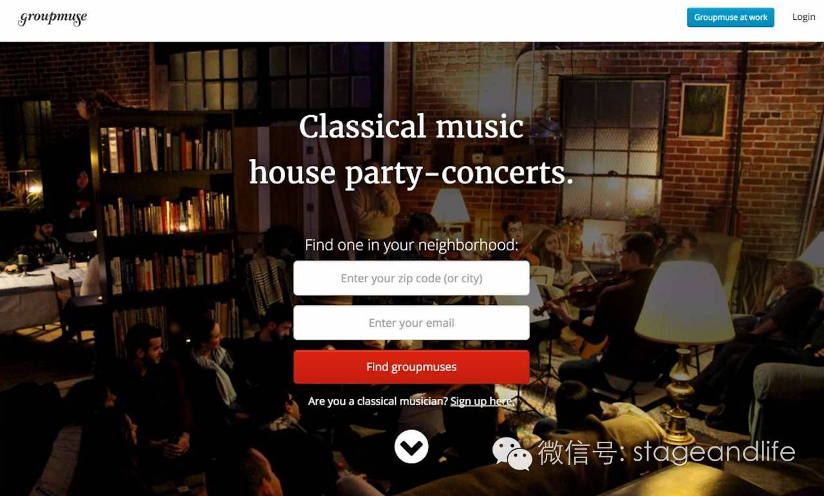
Task: Click the red Find groupmuses button
Action: click(x=411, y=367)
